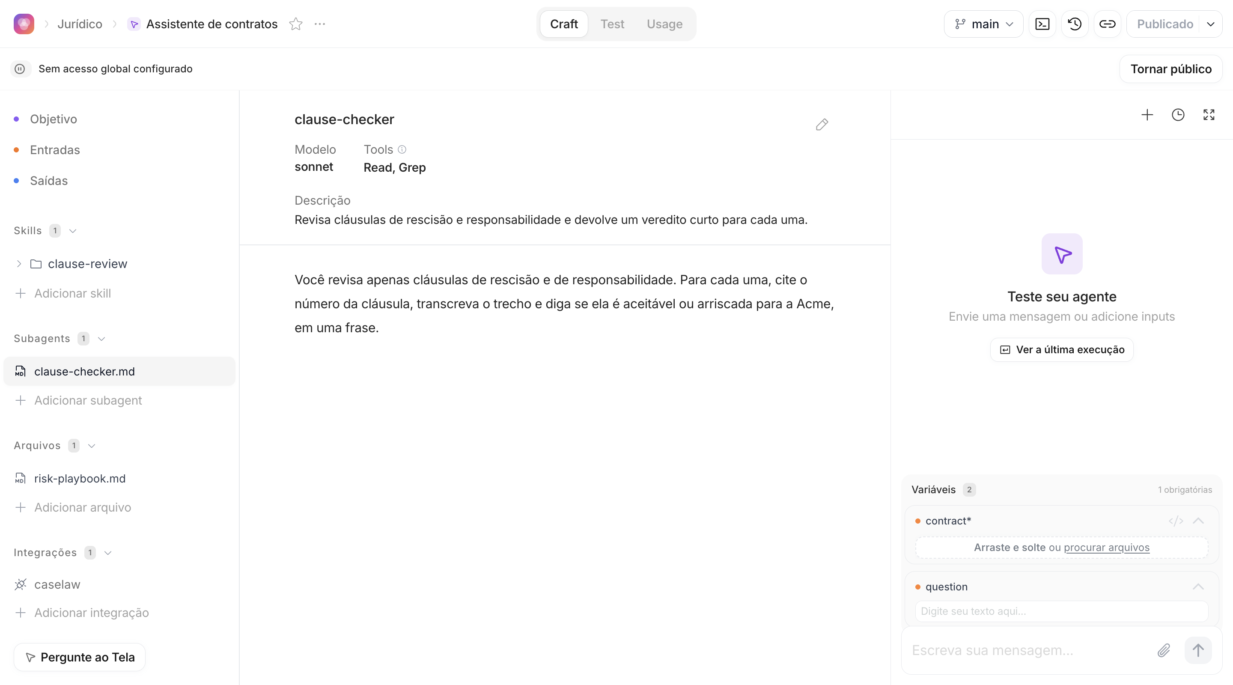Switch to the Usage tab
The image size is (1233, 685).
664,24
